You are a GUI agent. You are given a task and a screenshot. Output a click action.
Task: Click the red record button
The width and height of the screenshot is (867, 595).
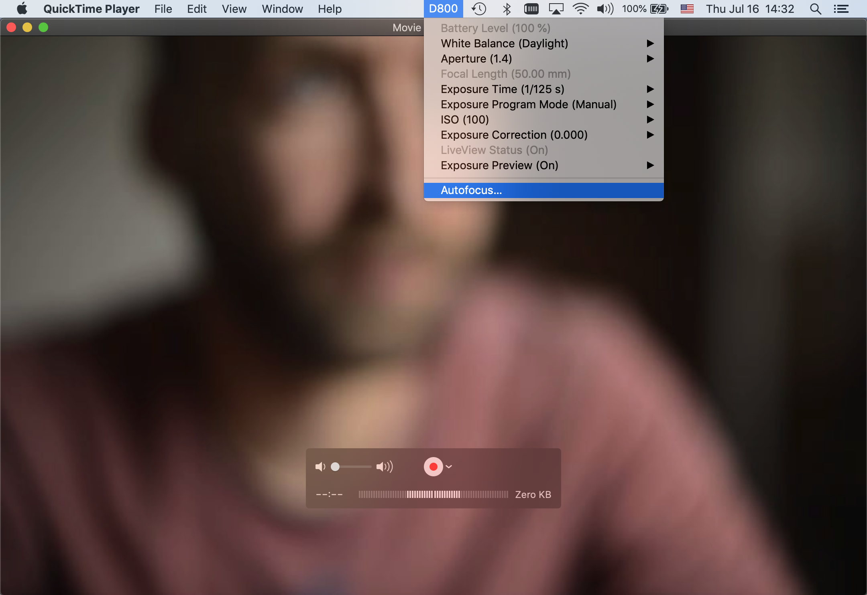pos(433,467)
